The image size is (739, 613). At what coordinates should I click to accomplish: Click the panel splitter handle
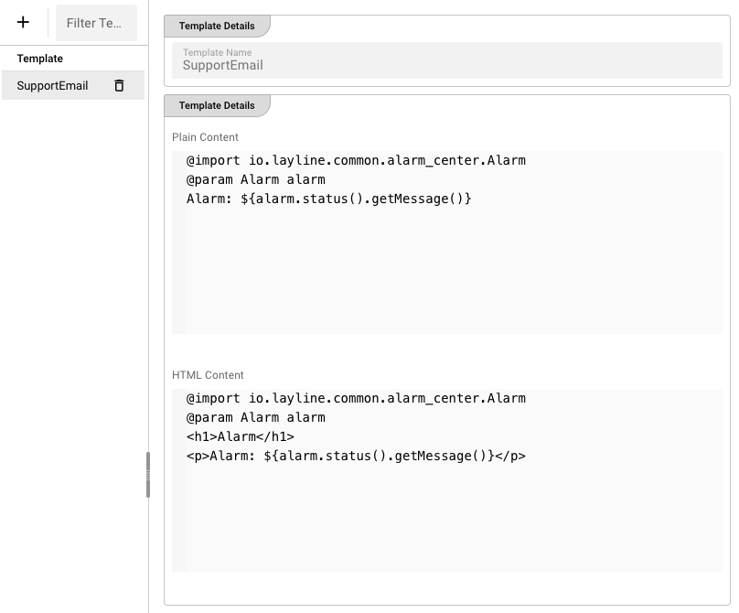(148, 475)
